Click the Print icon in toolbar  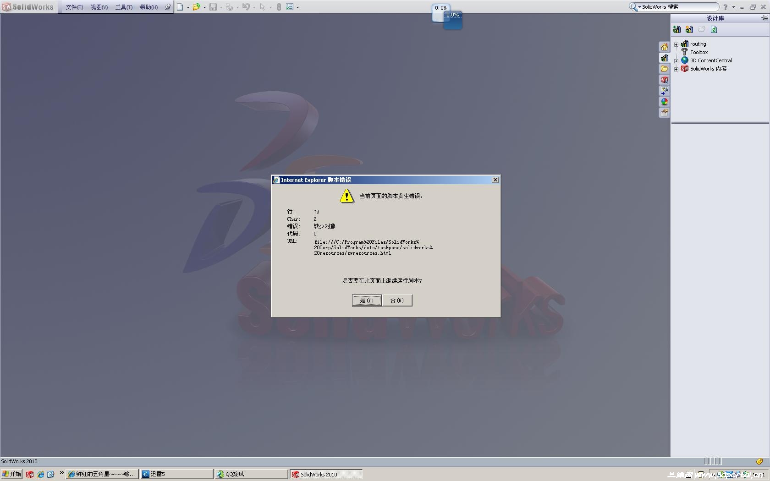(229, 7)
